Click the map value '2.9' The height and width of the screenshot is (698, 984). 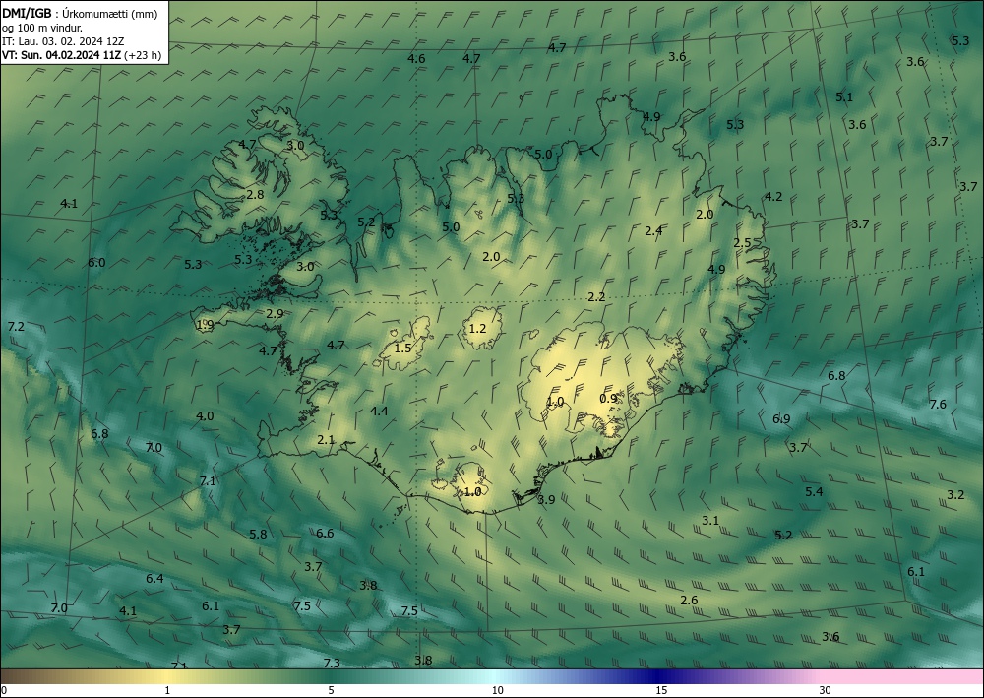[x=275, y=314]
